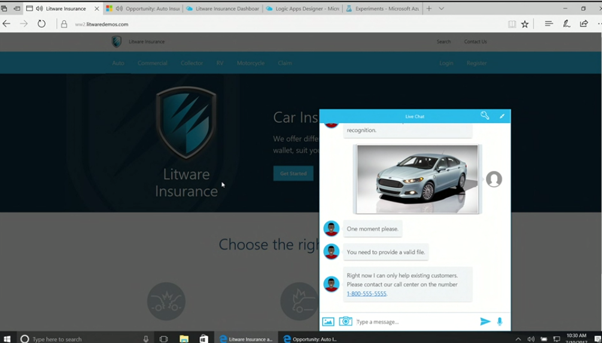602x343 pixels.
Task: Click the tabs you've set aside icon
Action: [x=4, y=8]
